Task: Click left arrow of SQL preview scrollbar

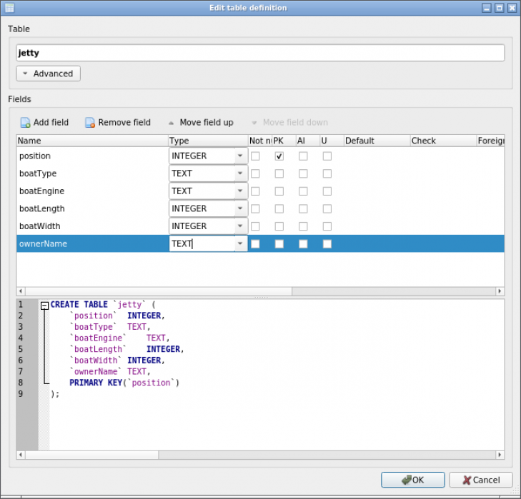Action: pos(21,455)
